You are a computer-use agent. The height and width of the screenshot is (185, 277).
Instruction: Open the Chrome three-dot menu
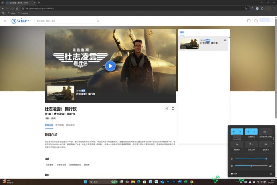click(274, 8)
